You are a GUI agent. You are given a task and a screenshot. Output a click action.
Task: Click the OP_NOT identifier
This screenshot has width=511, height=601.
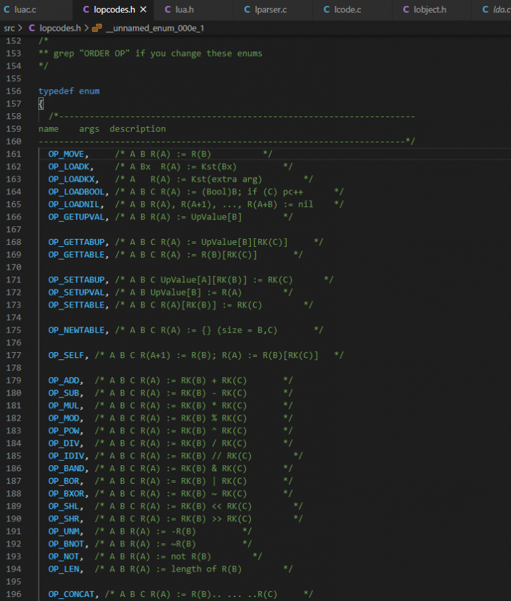(x=64, y=556)
